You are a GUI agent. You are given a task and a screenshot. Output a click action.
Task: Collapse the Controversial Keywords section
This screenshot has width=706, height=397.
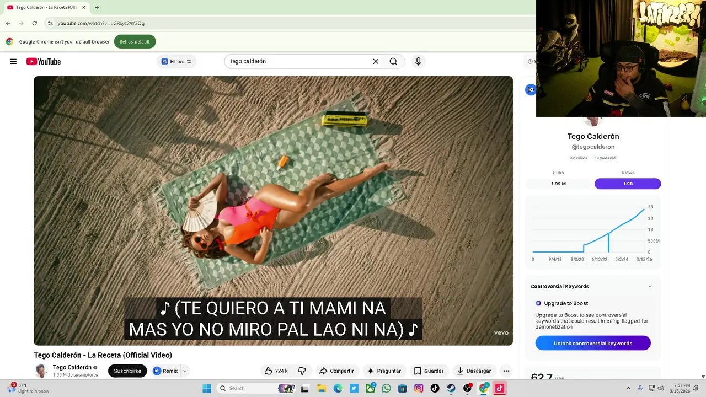point(650,287)
